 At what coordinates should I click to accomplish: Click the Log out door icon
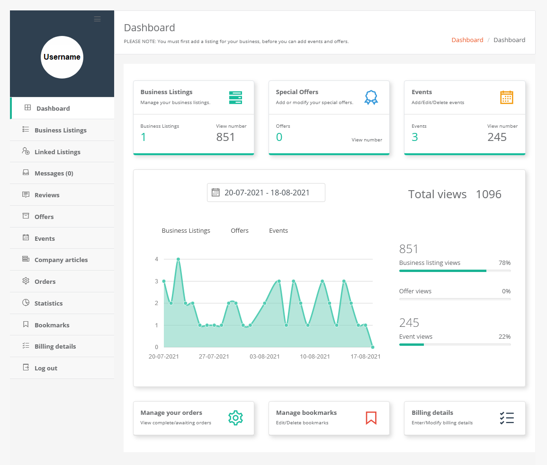click(x=26, y=367)
